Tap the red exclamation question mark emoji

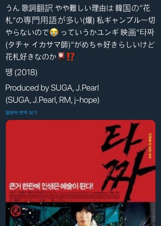[x=70, y=57]
